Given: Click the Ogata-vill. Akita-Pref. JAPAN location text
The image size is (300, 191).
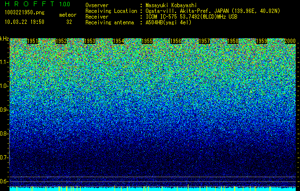Looking at the screenshot, I should (213, 11).
